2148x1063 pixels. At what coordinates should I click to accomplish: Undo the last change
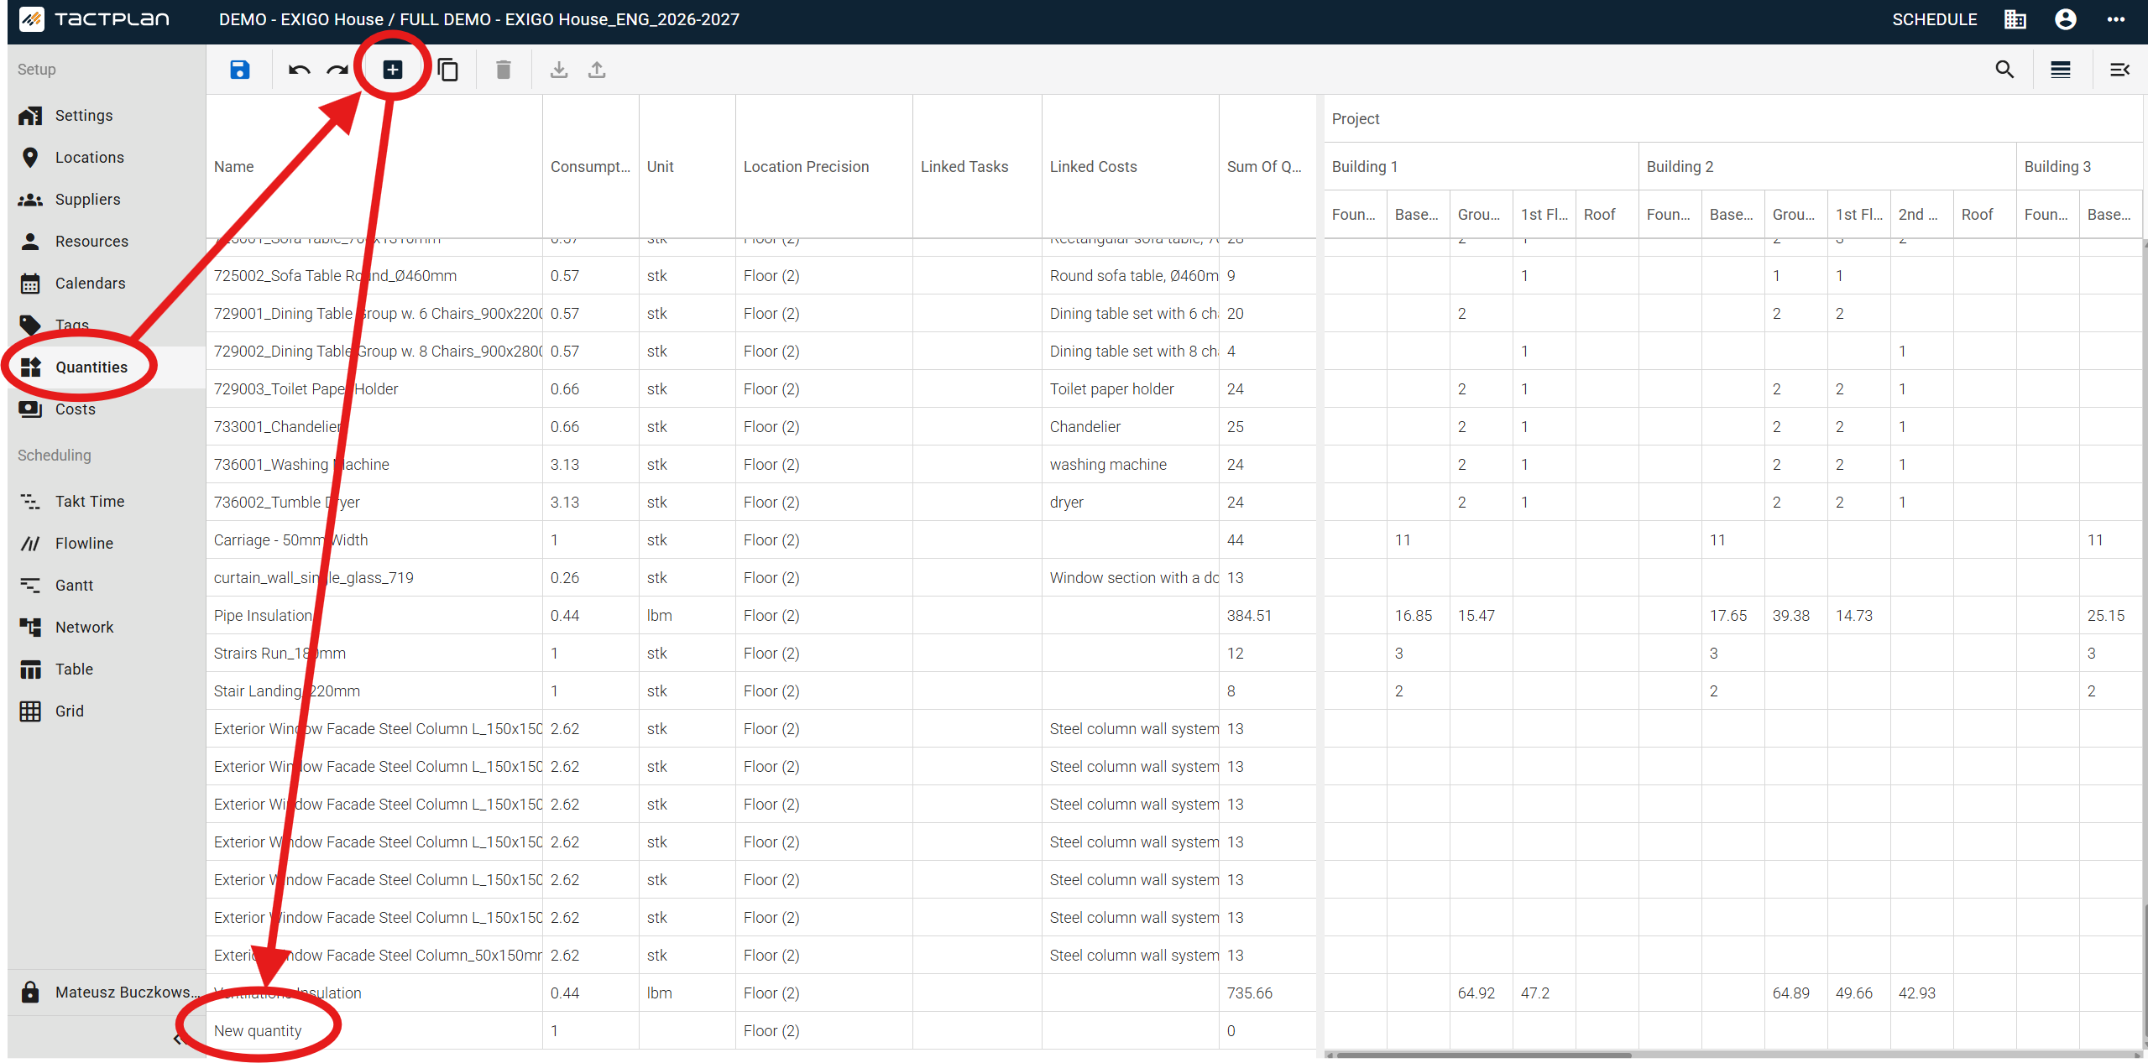(x=299, y=70)
